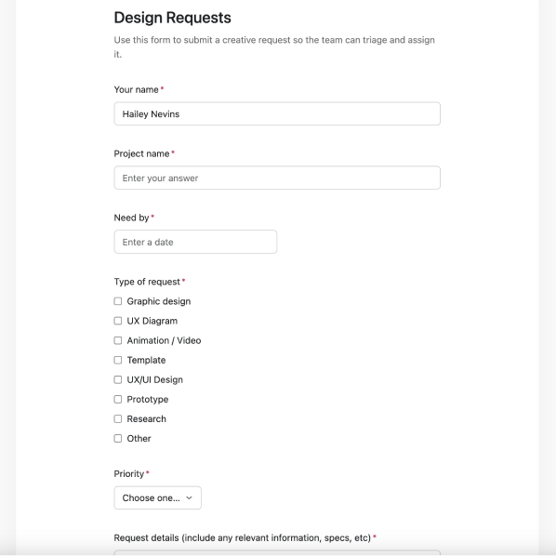Tick the UX Diagram checkbox

tap(118, 321)
